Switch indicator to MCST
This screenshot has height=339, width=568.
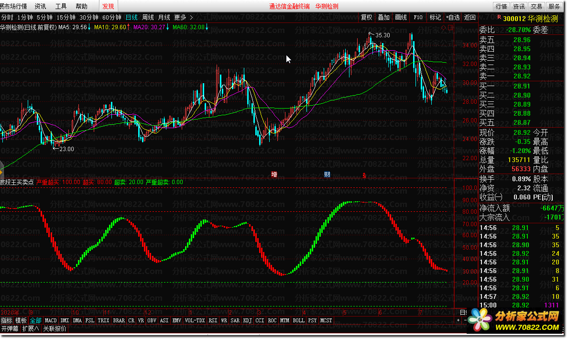coord(326,320)
